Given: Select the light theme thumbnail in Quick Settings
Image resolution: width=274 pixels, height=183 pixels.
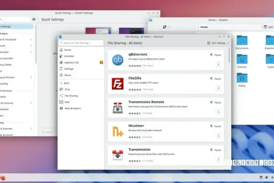Looking at the screenshot, I should coord(98,31).
